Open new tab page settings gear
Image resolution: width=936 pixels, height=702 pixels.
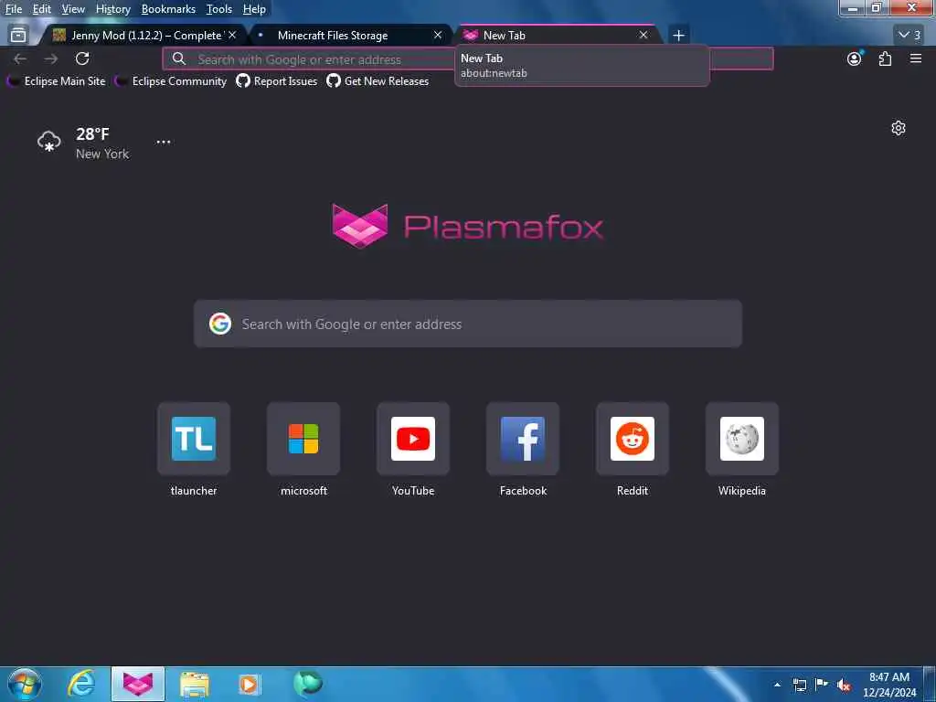(x=899, y=128)
